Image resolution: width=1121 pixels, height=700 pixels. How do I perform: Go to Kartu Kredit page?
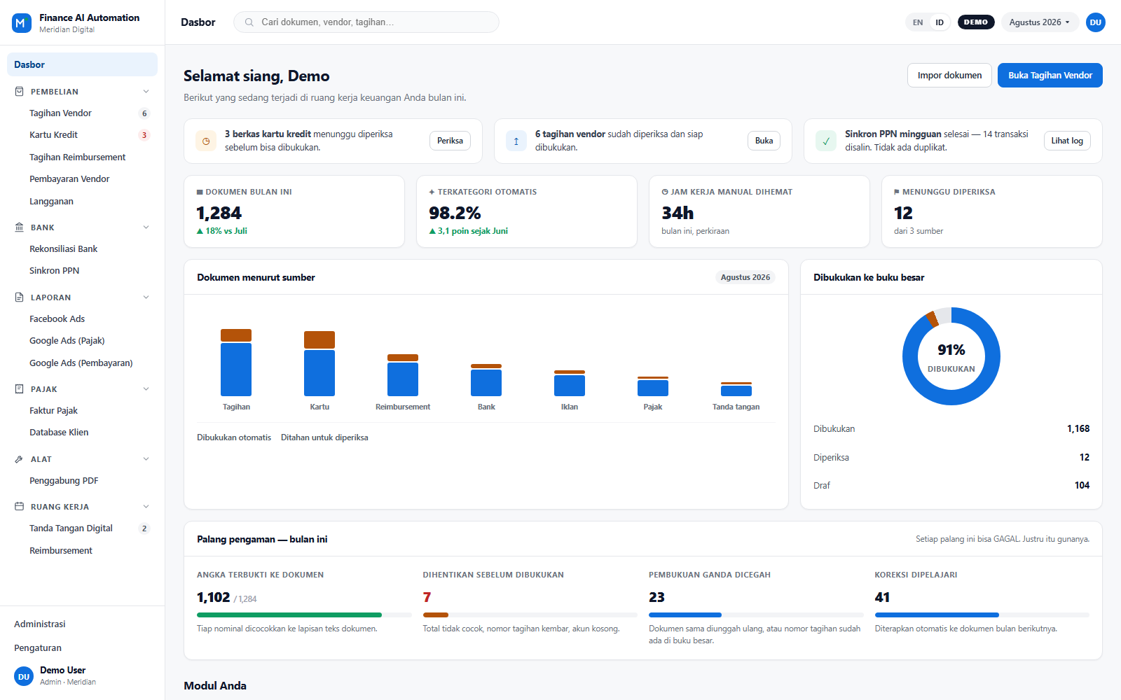82,135
